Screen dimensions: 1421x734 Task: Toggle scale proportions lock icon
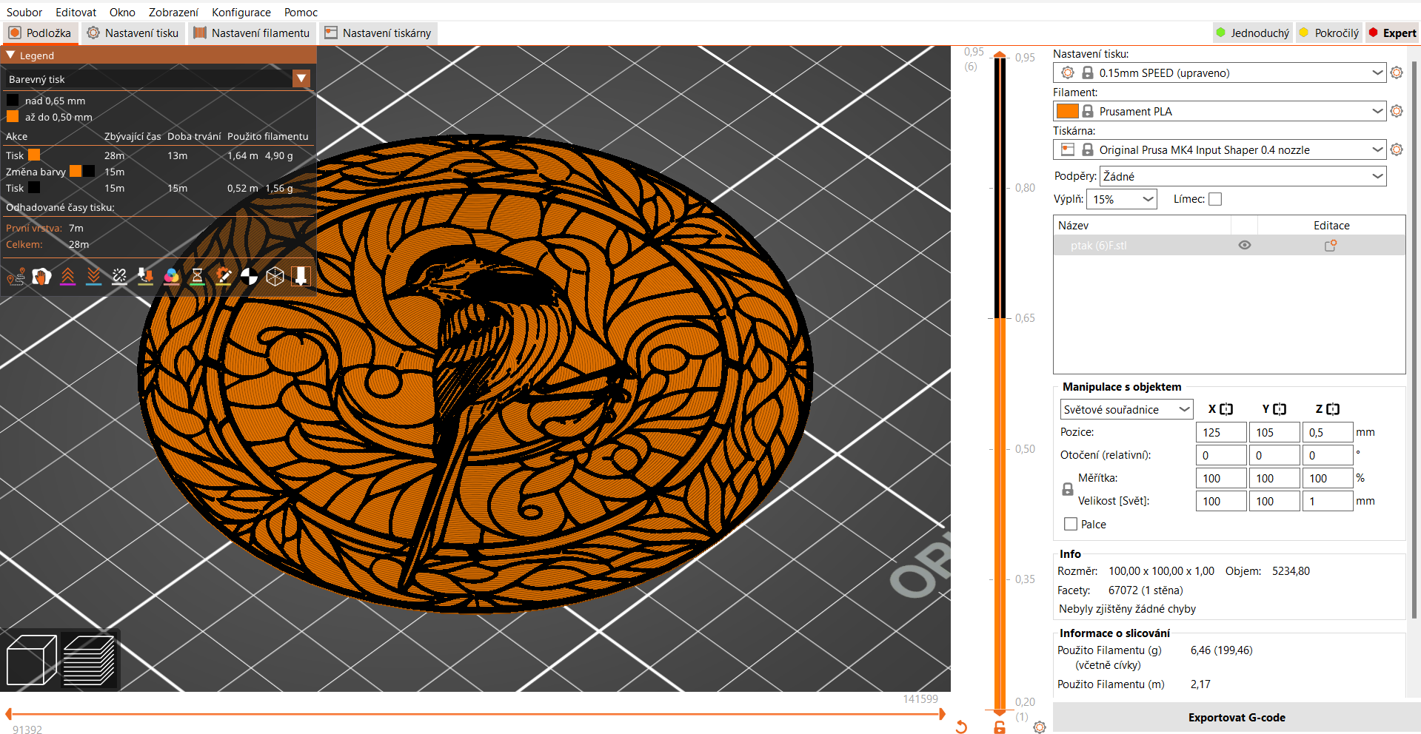[x=1068, y=489]
